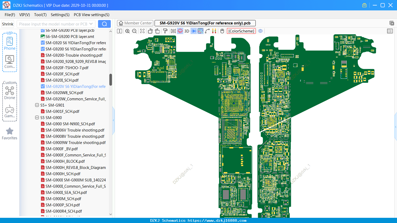This screenshot has height=223, width=397.
Task: Zoom in on the PCB view
Action: click(x=127, y=31)
